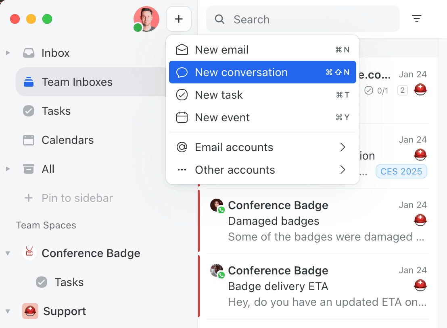The width and height of the screenshot is (447, 328).
Task: Click the Calendars sidebar icon
Action: [29, 140]
